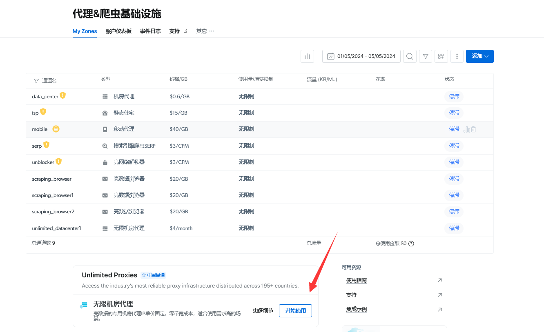Click the $40/GB price cell
The width and height of the screenshot is (544, 332).
pyautogui.click(x=179, y=129)
